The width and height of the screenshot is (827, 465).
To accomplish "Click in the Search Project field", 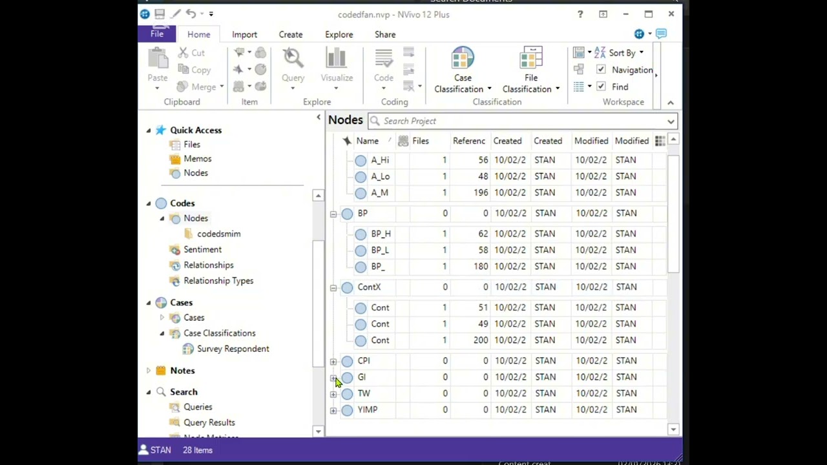I will [521, 121].
